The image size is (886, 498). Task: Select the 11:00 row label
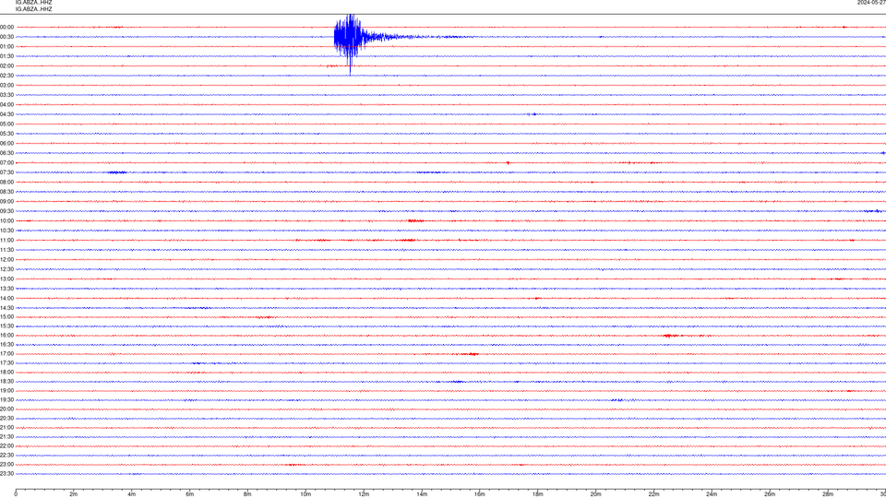pyautogui.click(x=6, y=241)
